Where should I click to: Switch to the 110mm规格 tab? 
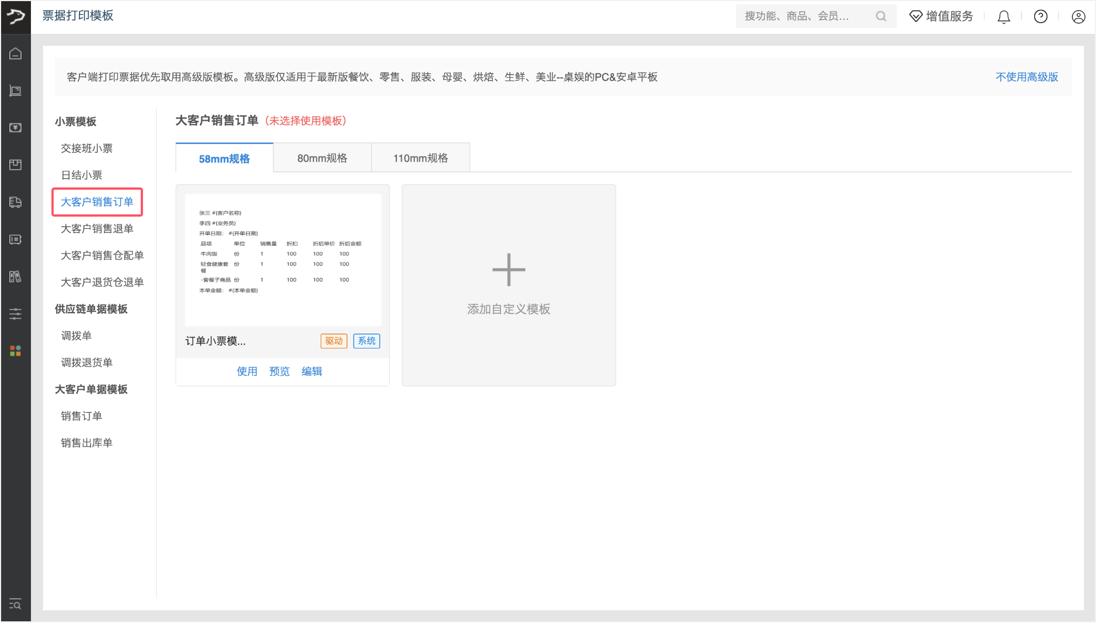(421, 158)
